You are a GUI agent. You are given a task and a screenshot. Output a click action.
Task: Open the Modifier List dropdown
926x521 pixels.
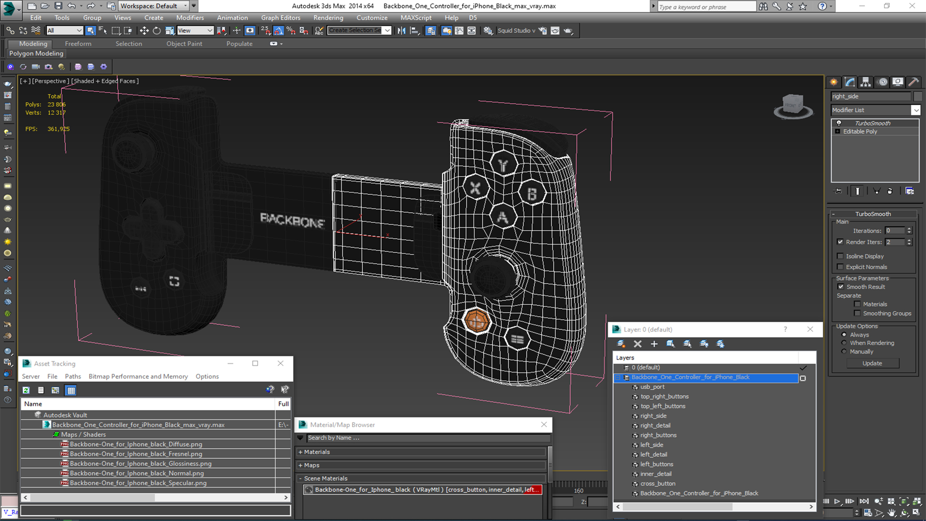(x=915, y=110)
